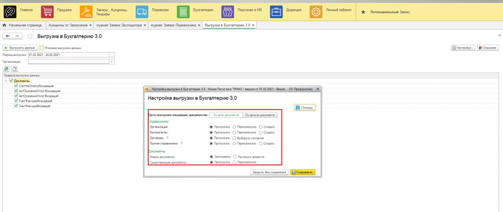Uncheck СчетФактураИсходящий rule
503x212 pixels.
pos(16,101)
